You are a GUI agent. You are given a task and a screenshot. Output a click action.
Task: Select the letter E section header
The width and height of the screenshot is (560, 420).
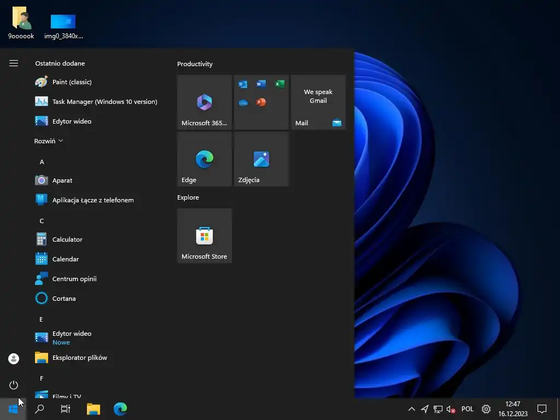pos(42,319)
